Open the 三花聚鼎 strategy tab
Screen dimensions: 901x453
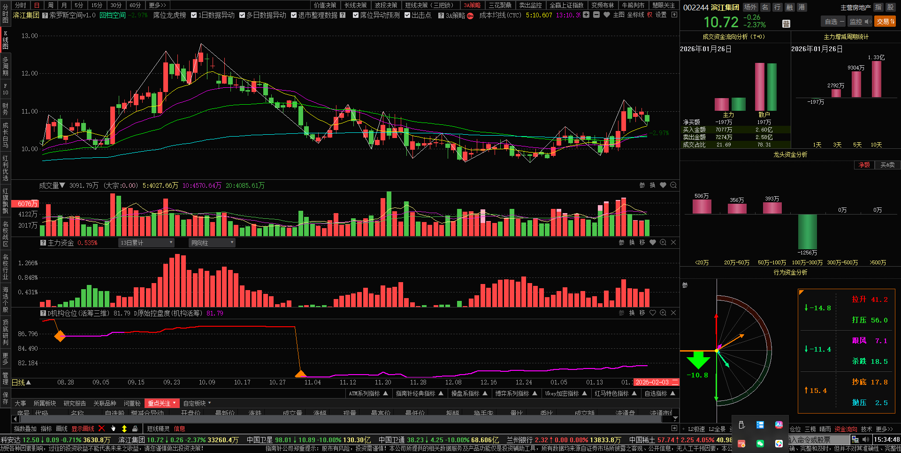pos(500,5)
